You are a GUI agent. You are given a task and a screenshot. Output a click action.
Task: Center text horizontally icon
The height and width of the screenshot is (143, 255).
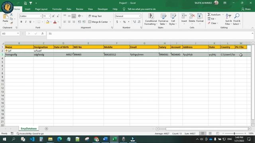pyautogui.click(x=69, y=22)
